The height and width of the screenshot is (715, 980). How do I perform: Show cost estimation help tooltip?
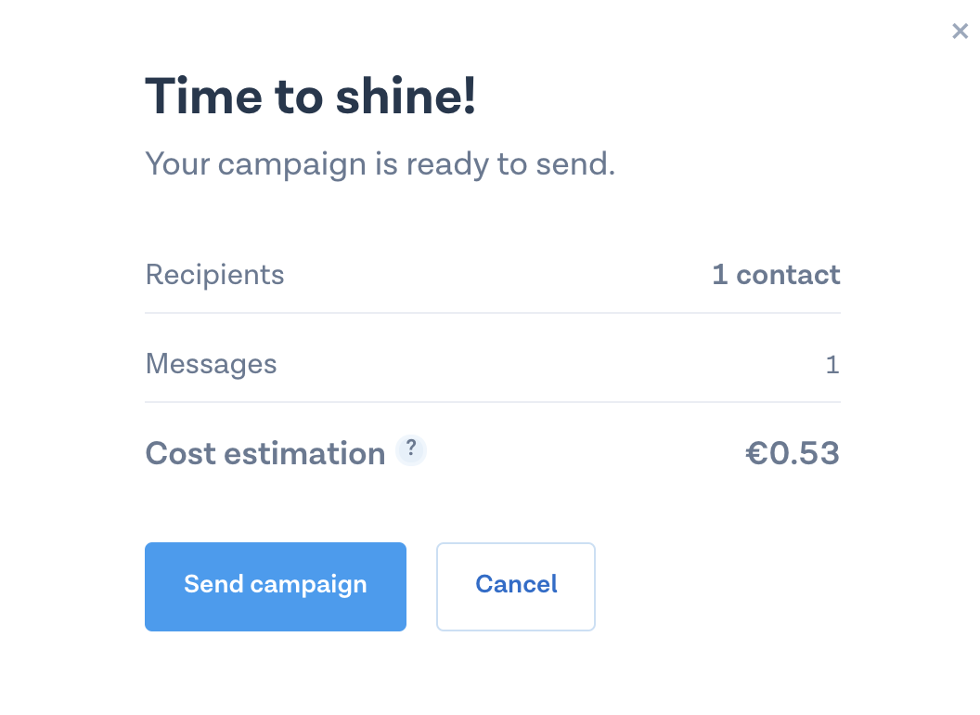[411, 450]
